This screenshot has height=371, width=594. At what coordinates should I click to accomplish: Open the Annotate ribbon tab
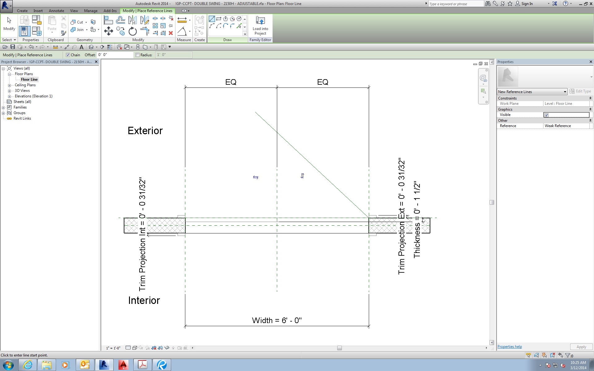tap(56, 11)
